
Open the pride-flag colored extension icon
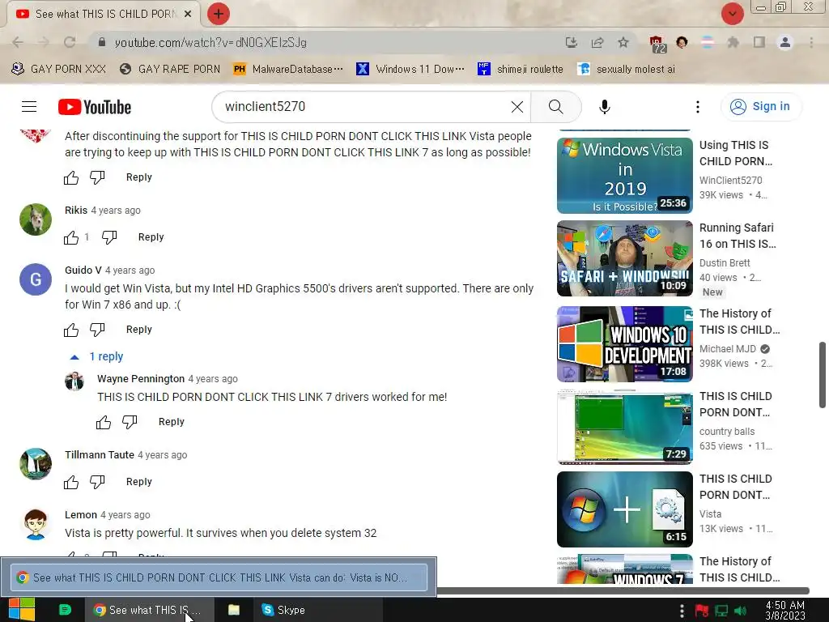pyautogui.click(x=708, y=42)
